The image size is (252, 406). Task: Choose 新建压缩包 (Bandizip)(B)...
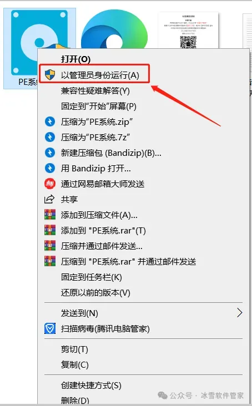coord(111,153)
